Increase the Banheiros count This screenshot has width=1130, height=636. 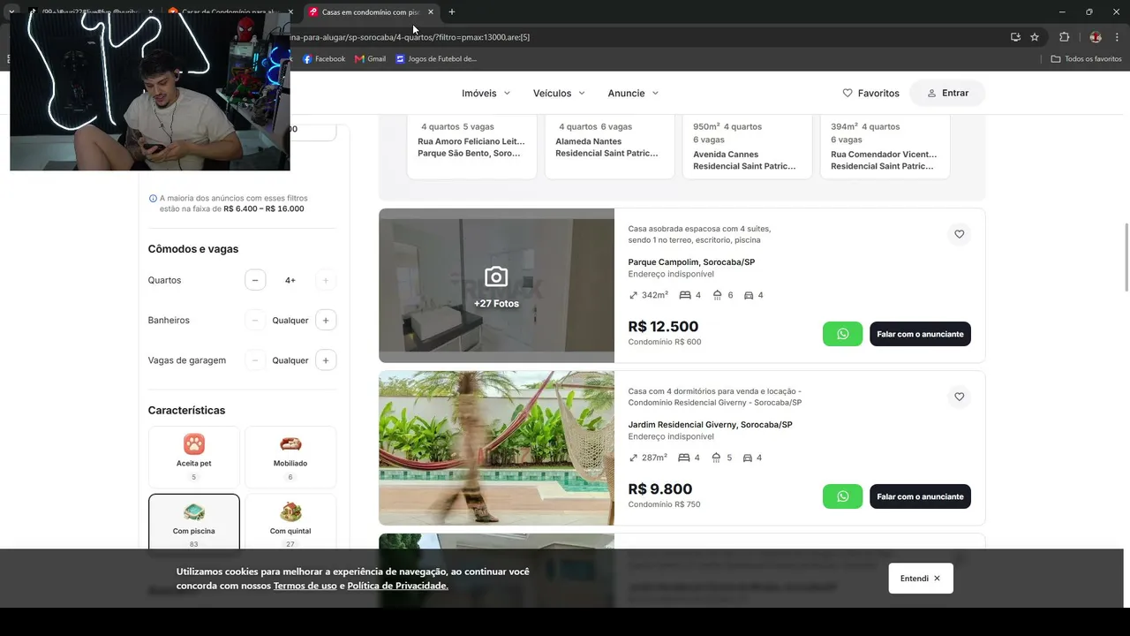(x=326, y=320)
